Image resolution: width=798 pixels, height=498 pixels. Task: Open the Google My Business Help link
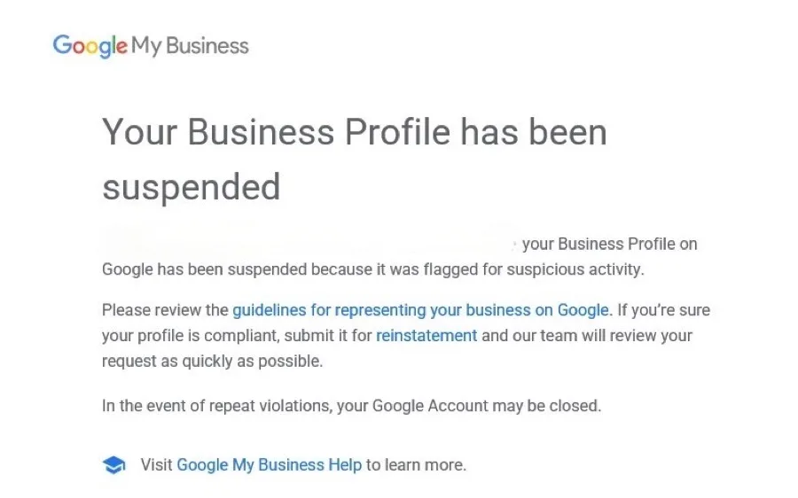(x=270, y=464)
